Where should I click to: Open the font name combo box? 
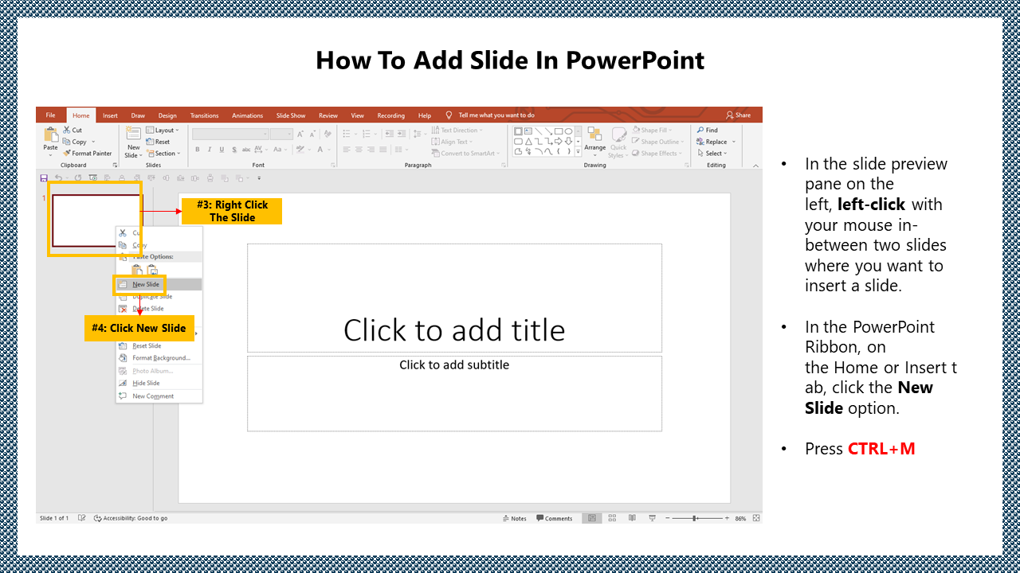click(230, 134)
